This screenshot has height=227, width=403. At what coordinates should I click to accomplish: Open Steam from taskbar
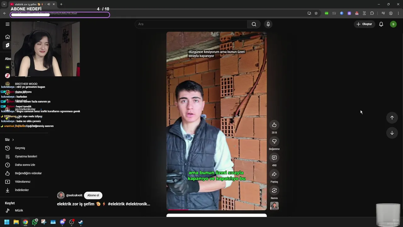(x=81, y=222)
